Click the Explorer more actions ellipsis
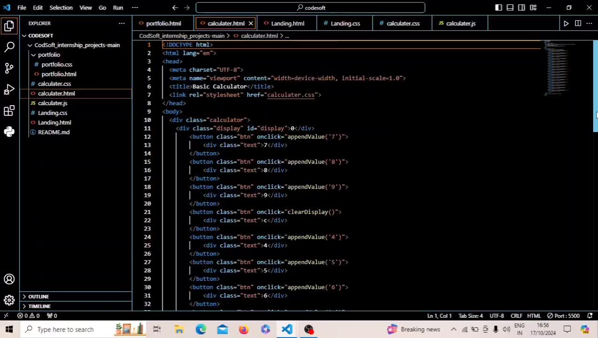 click(122, 23)
